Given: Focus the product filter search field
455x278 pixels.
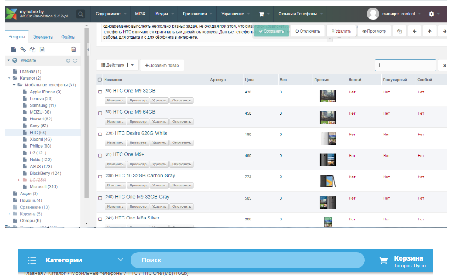Looking at the screenshot, I should coord(405,65).
